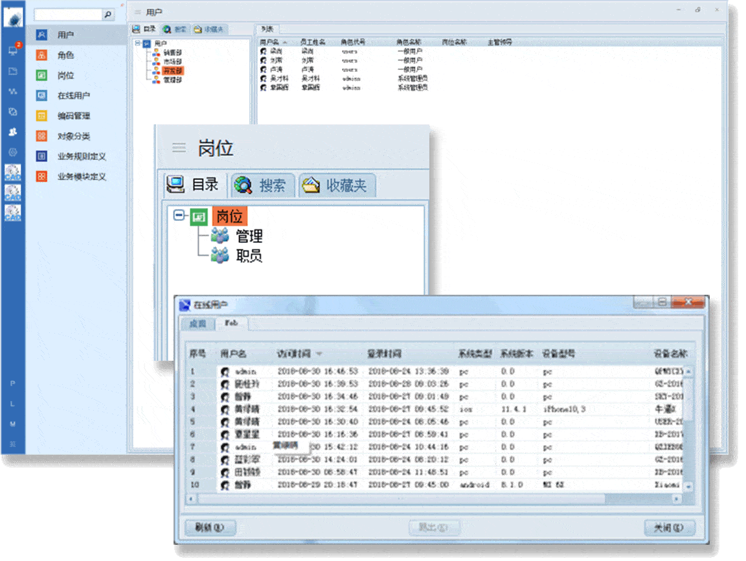
Task: Select 管理 under the 岗位 tree
Action: point(249,236)
